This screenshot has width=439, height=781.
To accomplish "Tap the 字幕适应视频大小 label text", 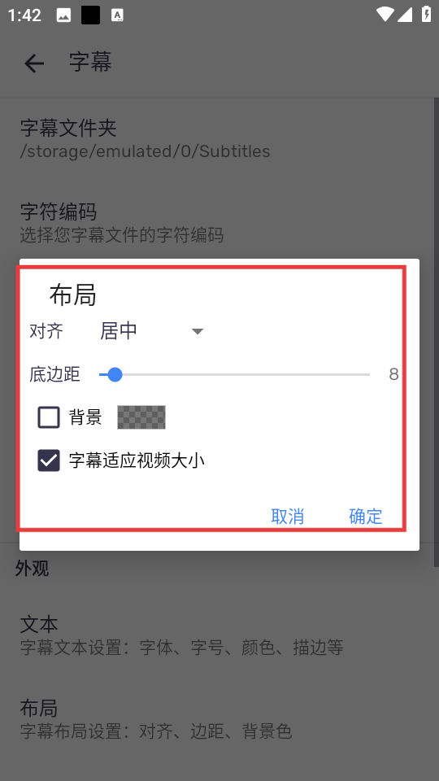I will pyautogui.click(x=137, y=460).
